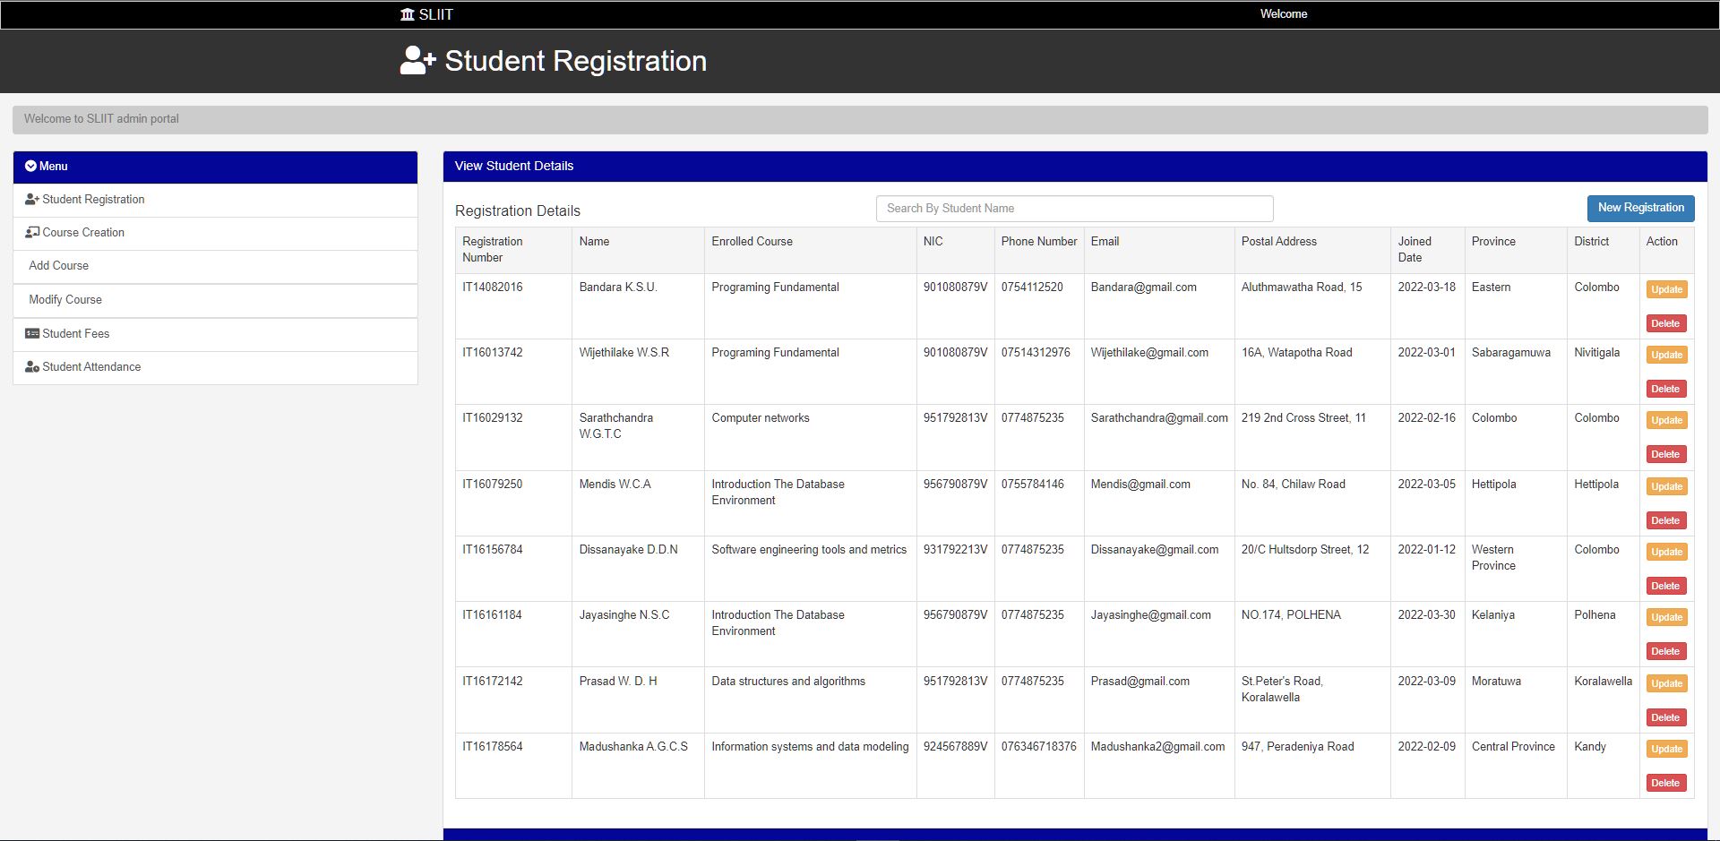Update Wijethilake W.S.R registration
This screenshot has width=1720, height=841.
[1666, 355]
